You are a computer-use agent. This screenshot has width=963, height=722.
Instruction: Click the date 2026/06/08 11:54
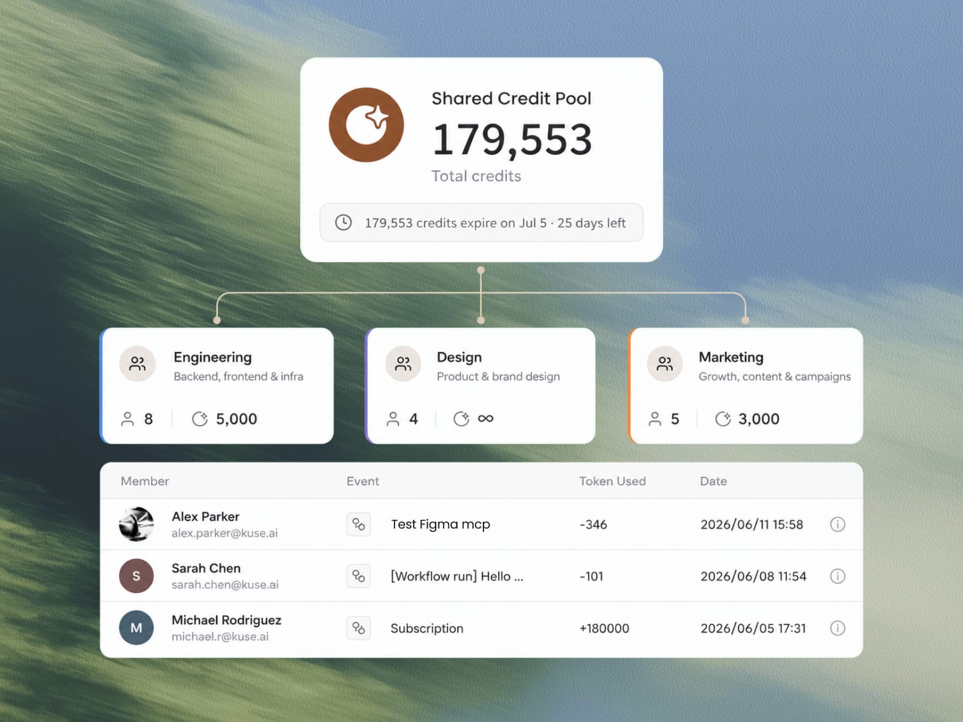(x=754, y=576)
